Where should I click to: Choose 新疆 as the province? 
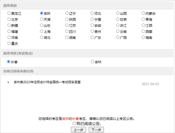[x=9, y=25]
